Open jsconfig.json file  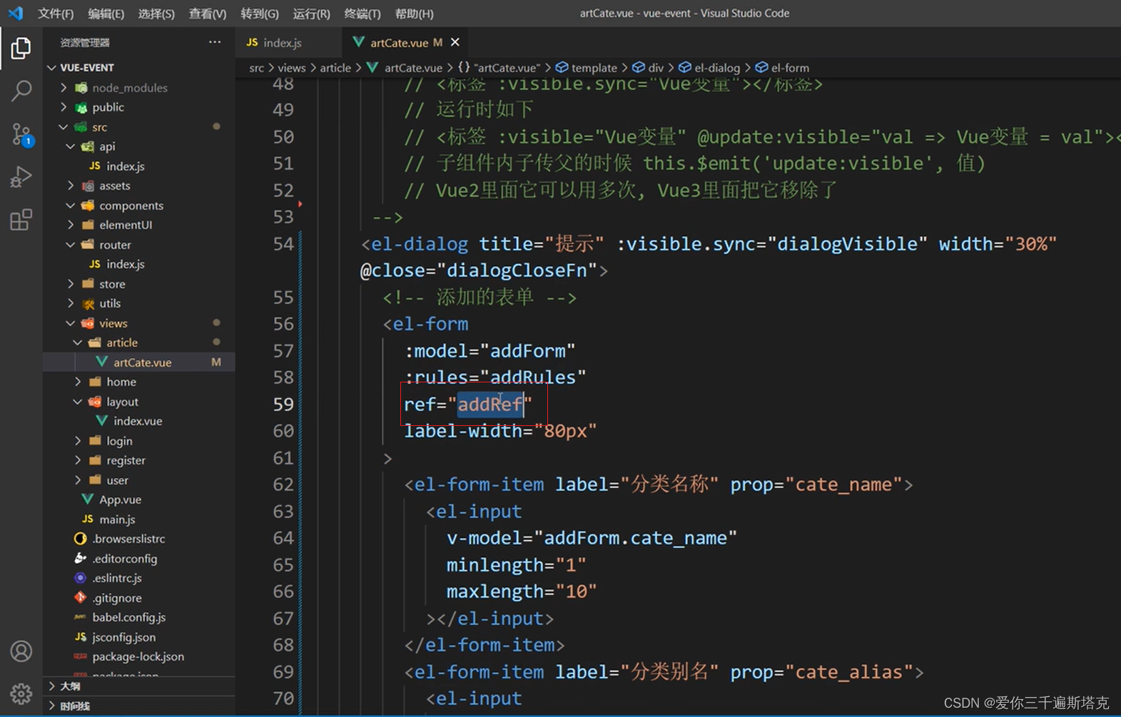coord(123,637)
